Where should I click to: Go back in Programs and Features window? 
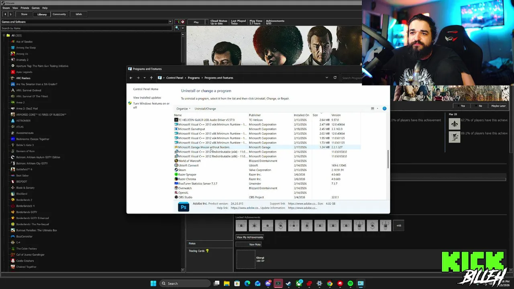pyautogui.click(x=131, y=78)
